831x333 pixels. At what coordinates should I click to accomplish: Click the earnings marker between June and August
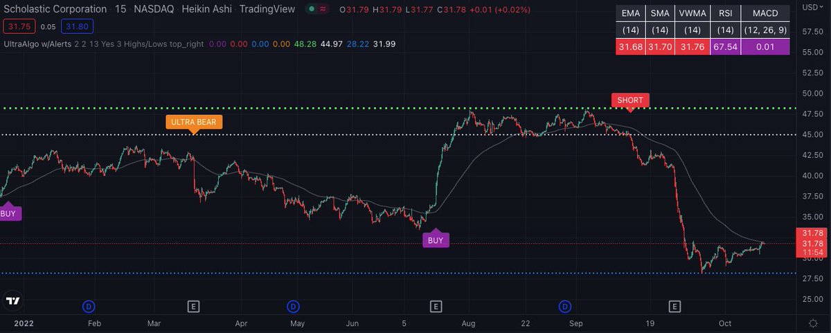(x=436, y=305)
